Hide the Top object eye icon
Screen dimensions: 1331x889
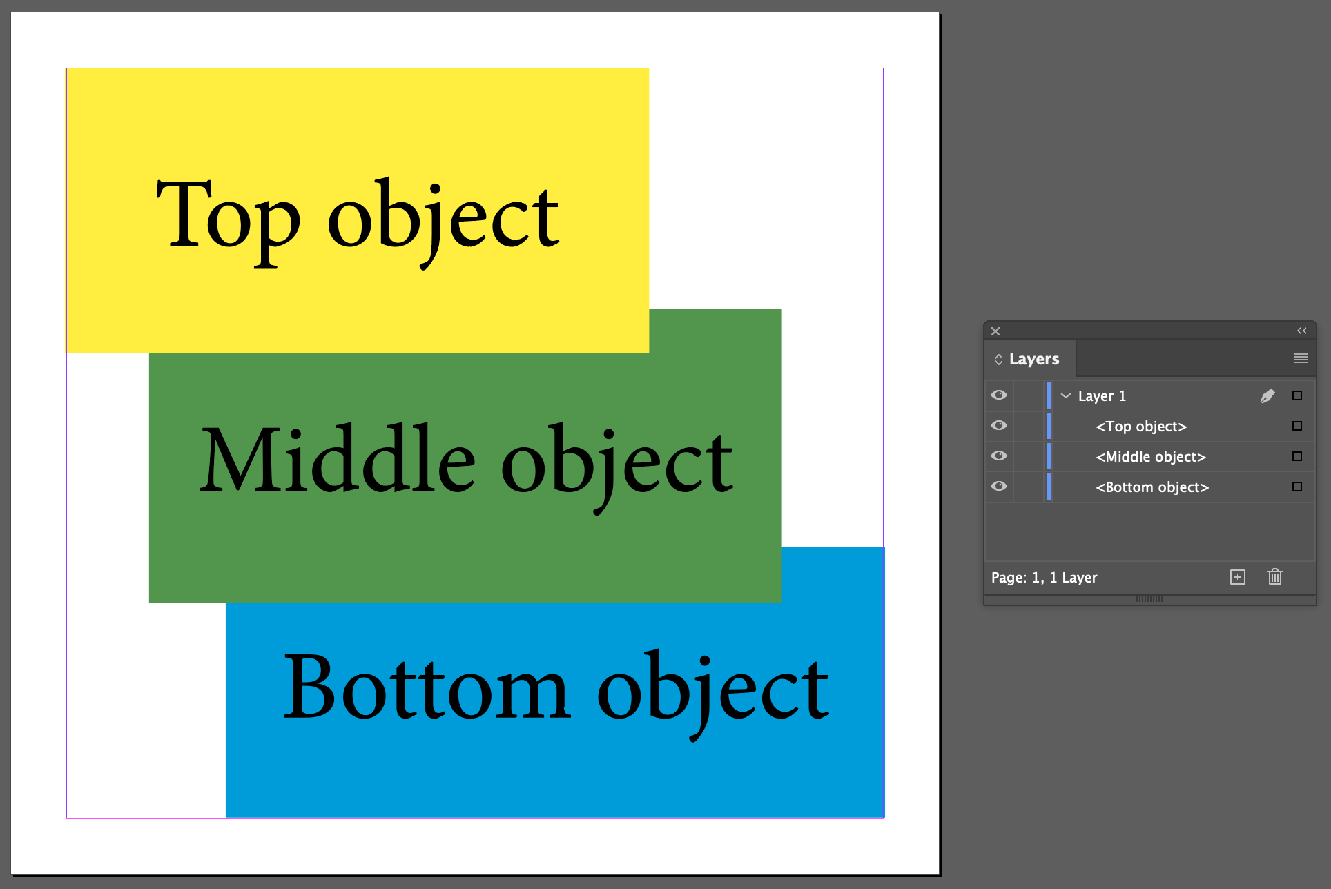[x=999, y=426]
